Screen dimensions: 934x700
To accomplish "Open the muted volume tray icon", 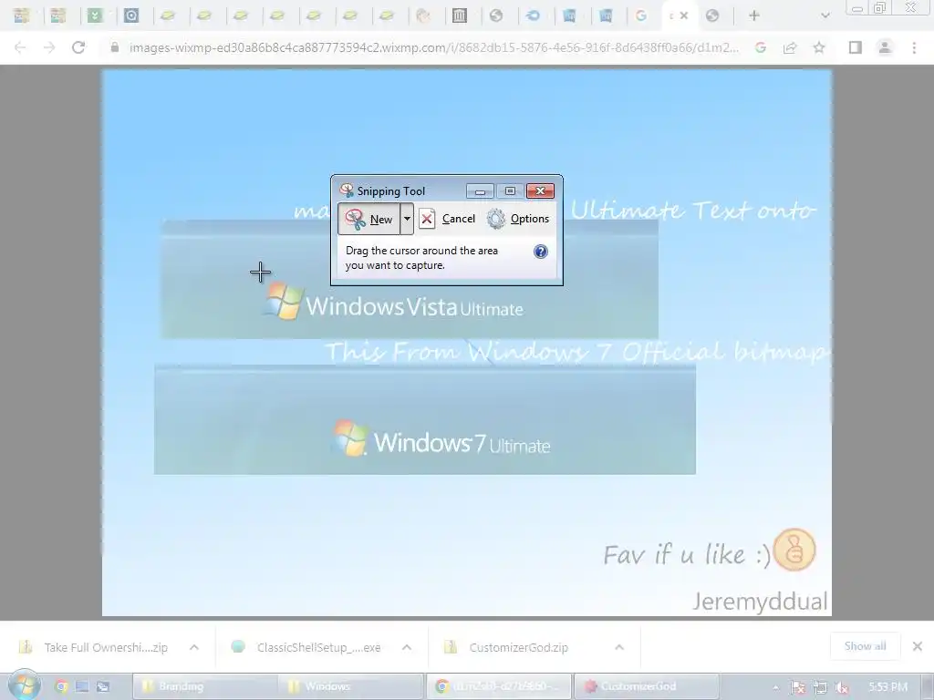I will (842, 687).
